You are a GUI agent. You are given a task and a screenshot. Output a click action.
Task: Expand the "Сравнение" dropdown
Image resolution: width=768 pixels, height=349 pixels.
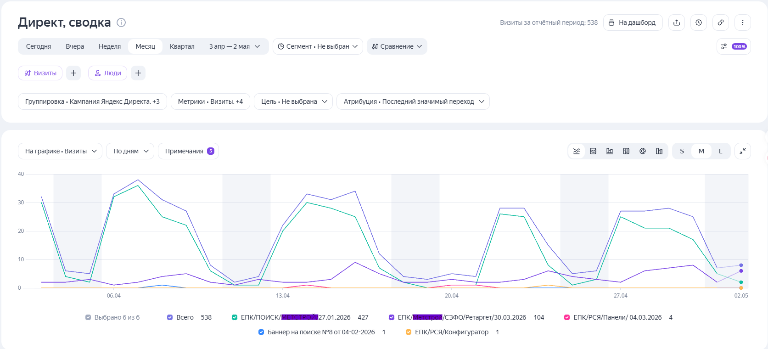pyautogui.click(x=397, y=46)
